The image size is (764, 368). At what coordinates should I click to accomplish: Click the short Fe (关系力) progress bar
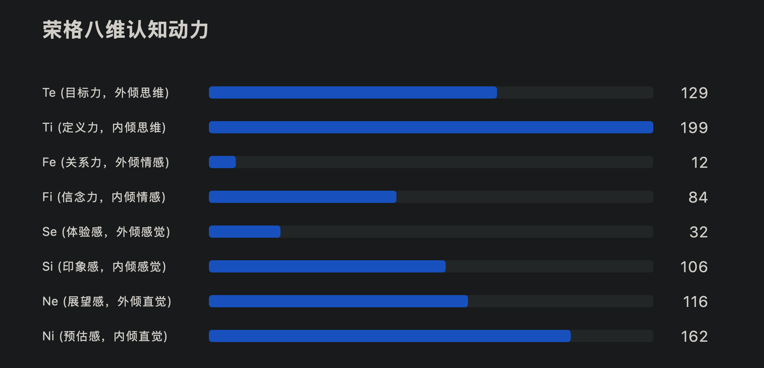click(x=222, y=162)
